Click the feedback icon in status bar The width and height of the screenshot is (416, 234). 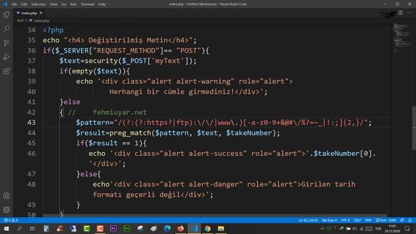(402, 220)
